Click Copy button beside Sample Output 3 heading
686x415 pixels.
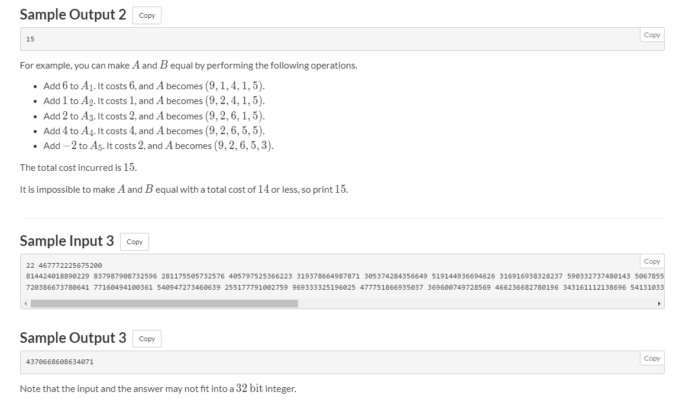pos(147,339)
